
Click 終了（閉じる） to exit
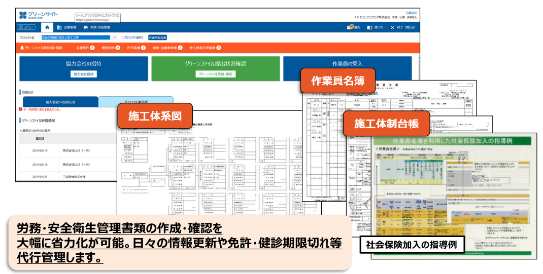click(403, 27)
